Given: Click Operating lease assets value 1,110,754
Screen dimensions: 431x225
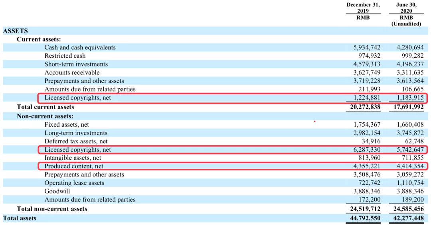Looking at the screenshot, I should 410,183.
